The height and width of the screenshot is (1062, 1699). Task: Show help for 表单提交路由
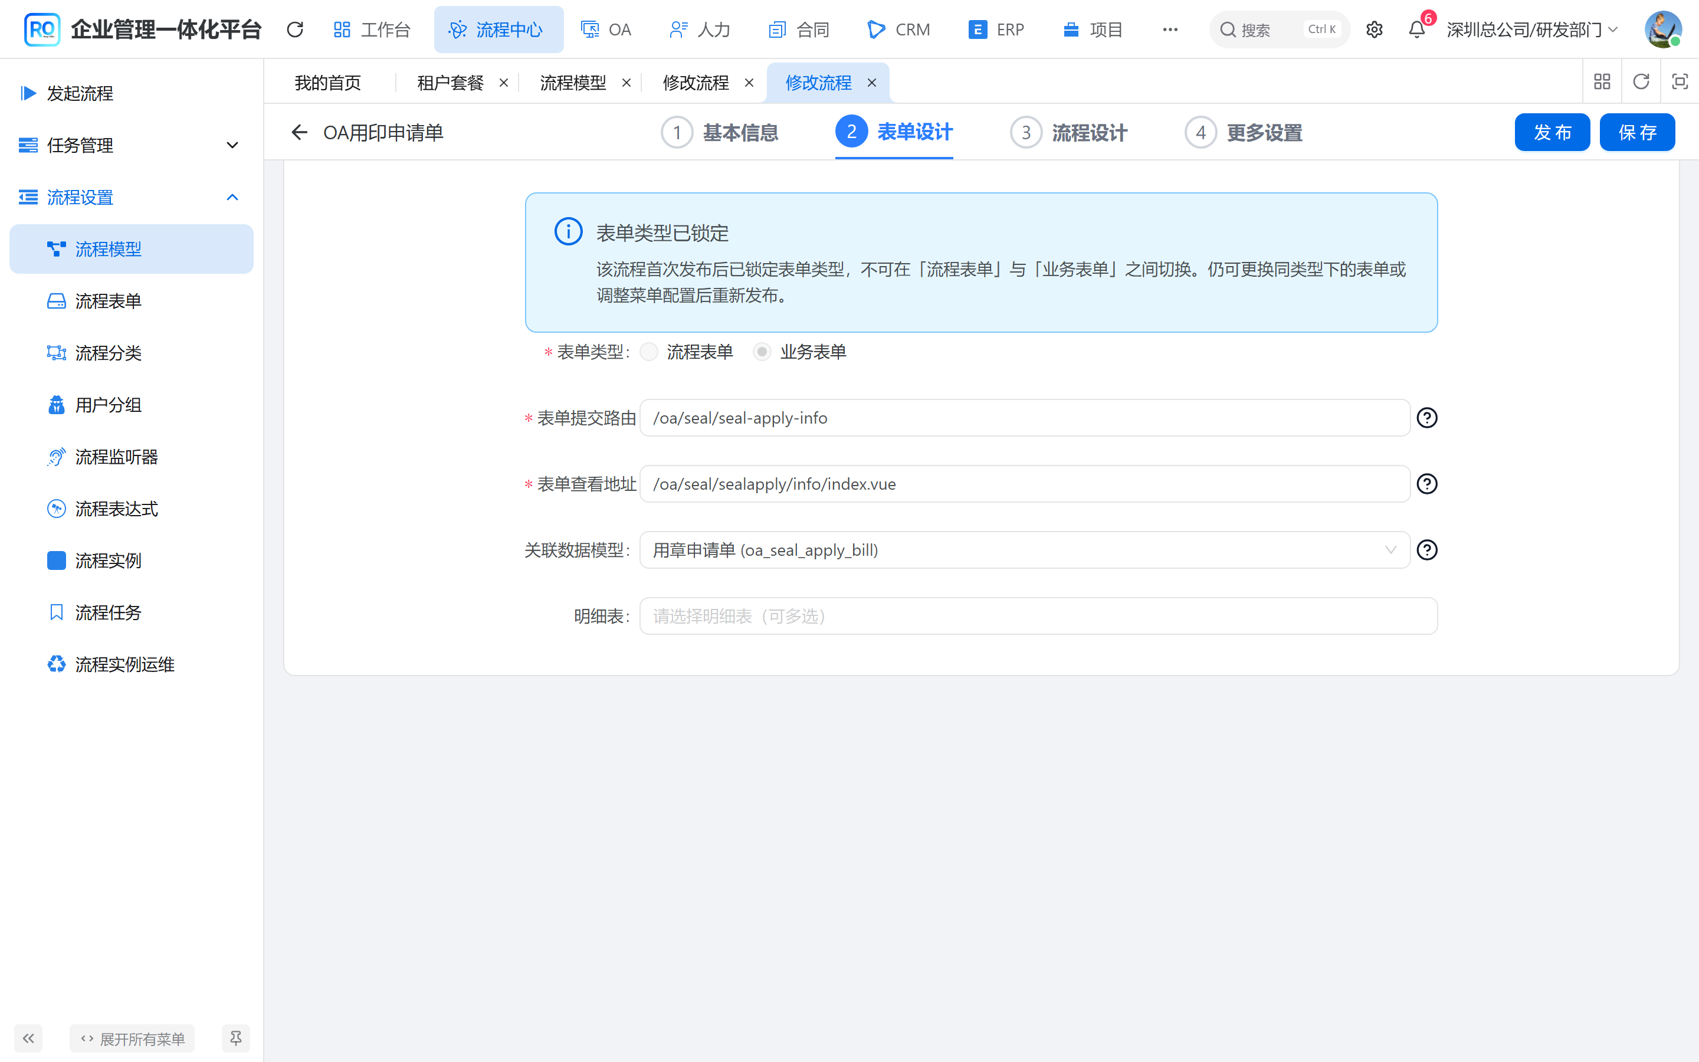tap(1426, 418)
